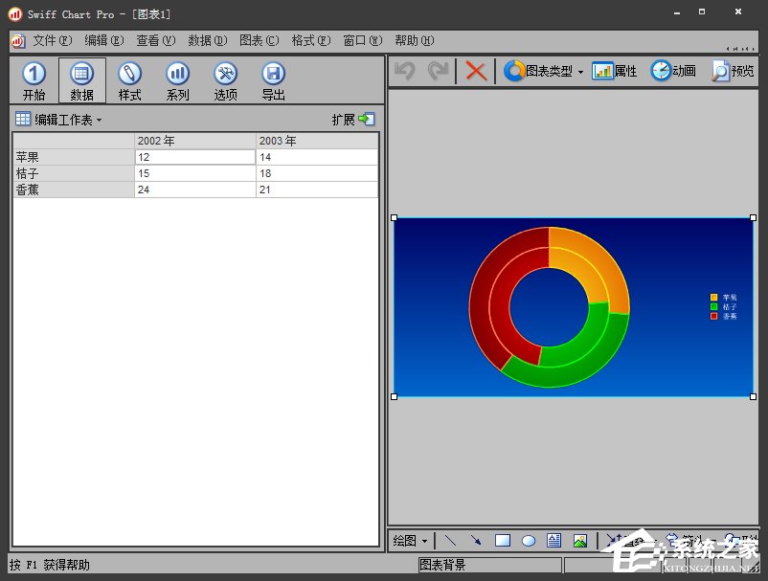Click the red X delete icon
This screenshot has height=581, width=768.
point(475,71)
